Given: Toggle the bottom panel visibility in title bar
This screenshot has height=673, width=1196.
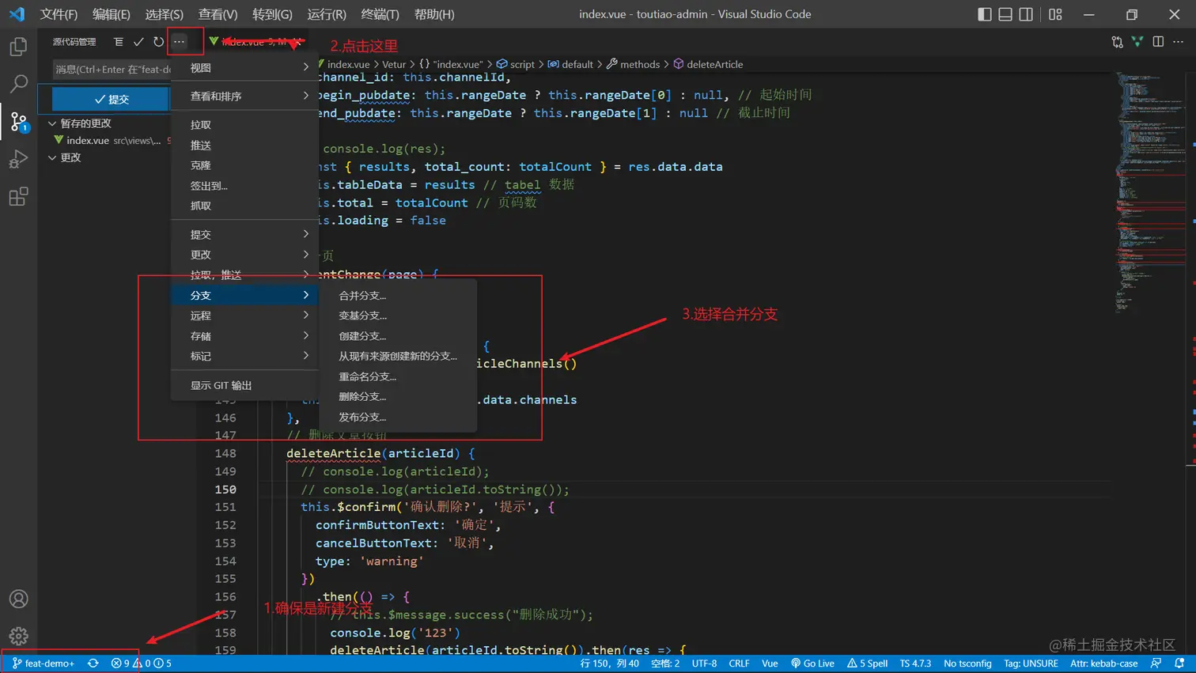Looking at the screenshot, I should 1005,14.
